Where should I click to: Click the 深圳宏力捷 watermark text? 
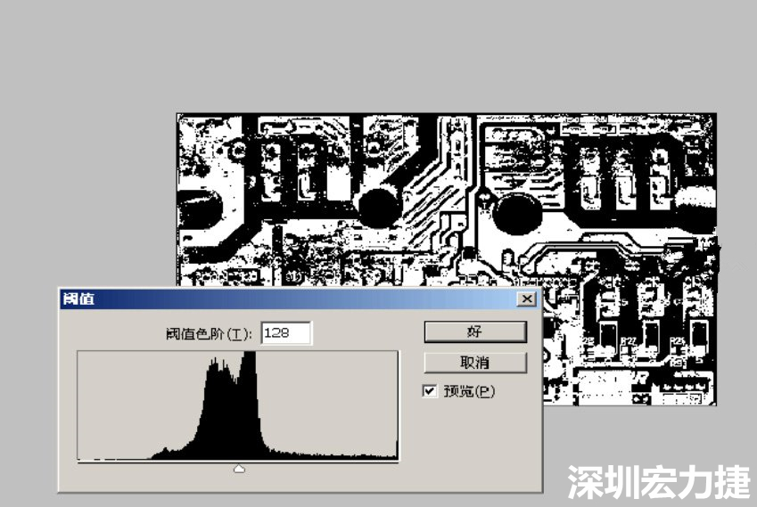point(658,483)
